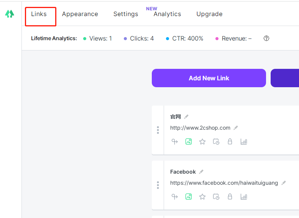Click the drag handle of Facebook link
Image resolution: width=299 pixels, height=218 pixels.
tap(158, 185)
